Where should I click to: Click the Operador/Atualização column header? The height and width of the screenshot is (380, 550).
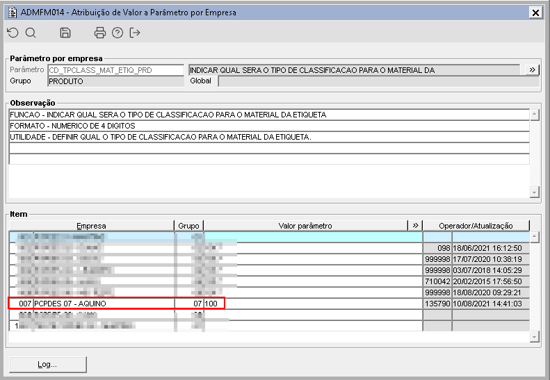476,226
